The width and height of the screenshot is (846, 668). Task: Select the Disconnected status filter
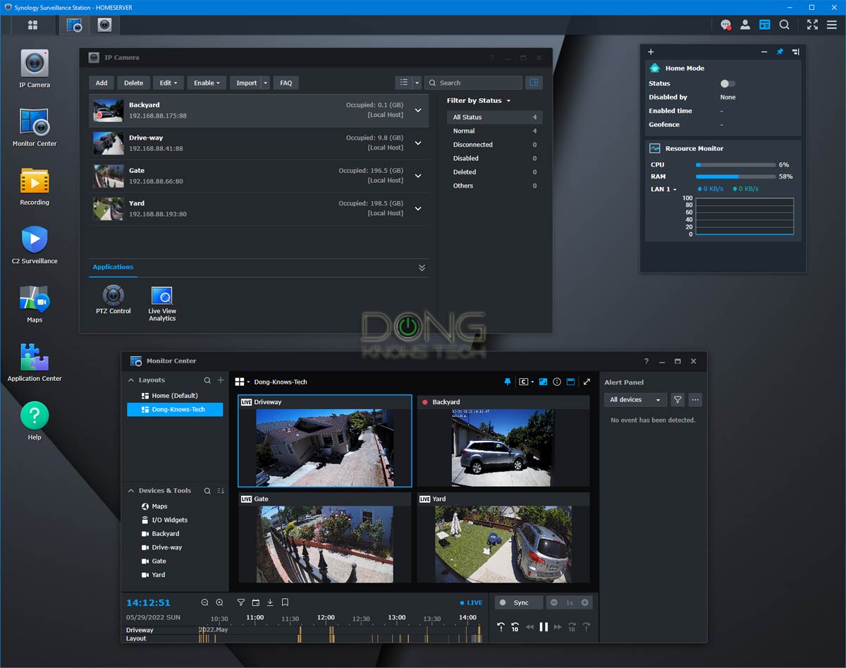(x=494, y=145)
